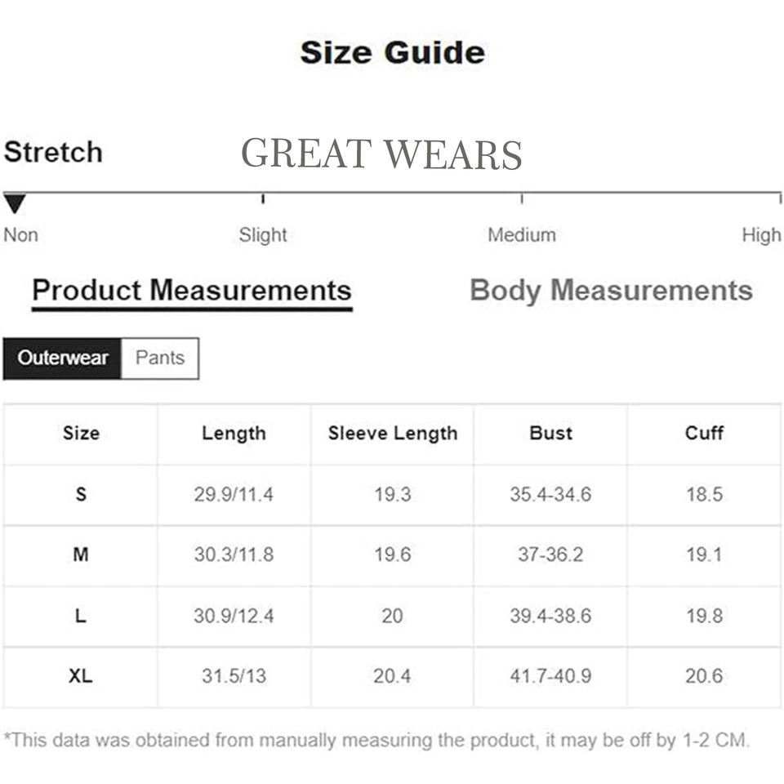784x784 pixels.
Task: Open the Body Measurements tab
Action: click(x=611, y=291)
